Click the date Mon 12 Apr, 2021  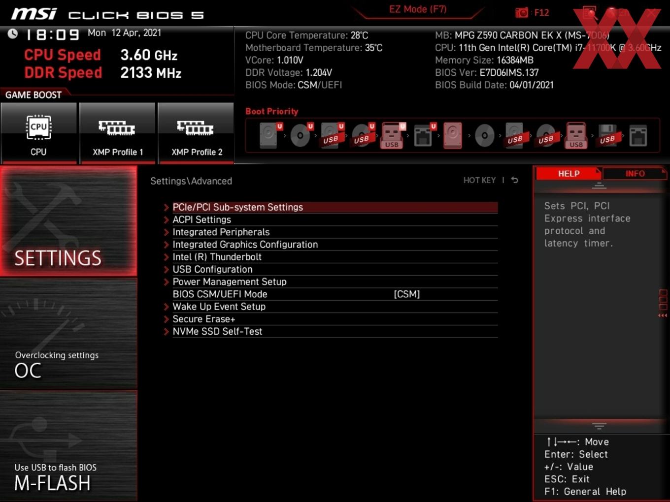(124, 33)
